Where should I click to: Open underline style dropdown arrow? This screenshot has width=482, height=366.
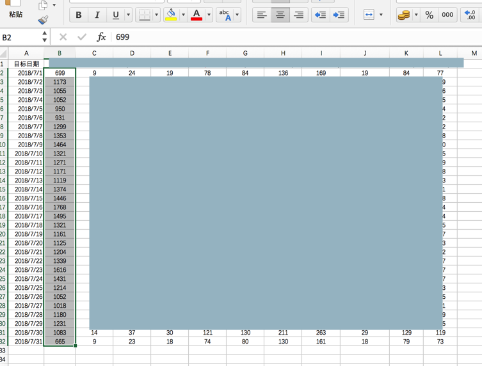129,15
